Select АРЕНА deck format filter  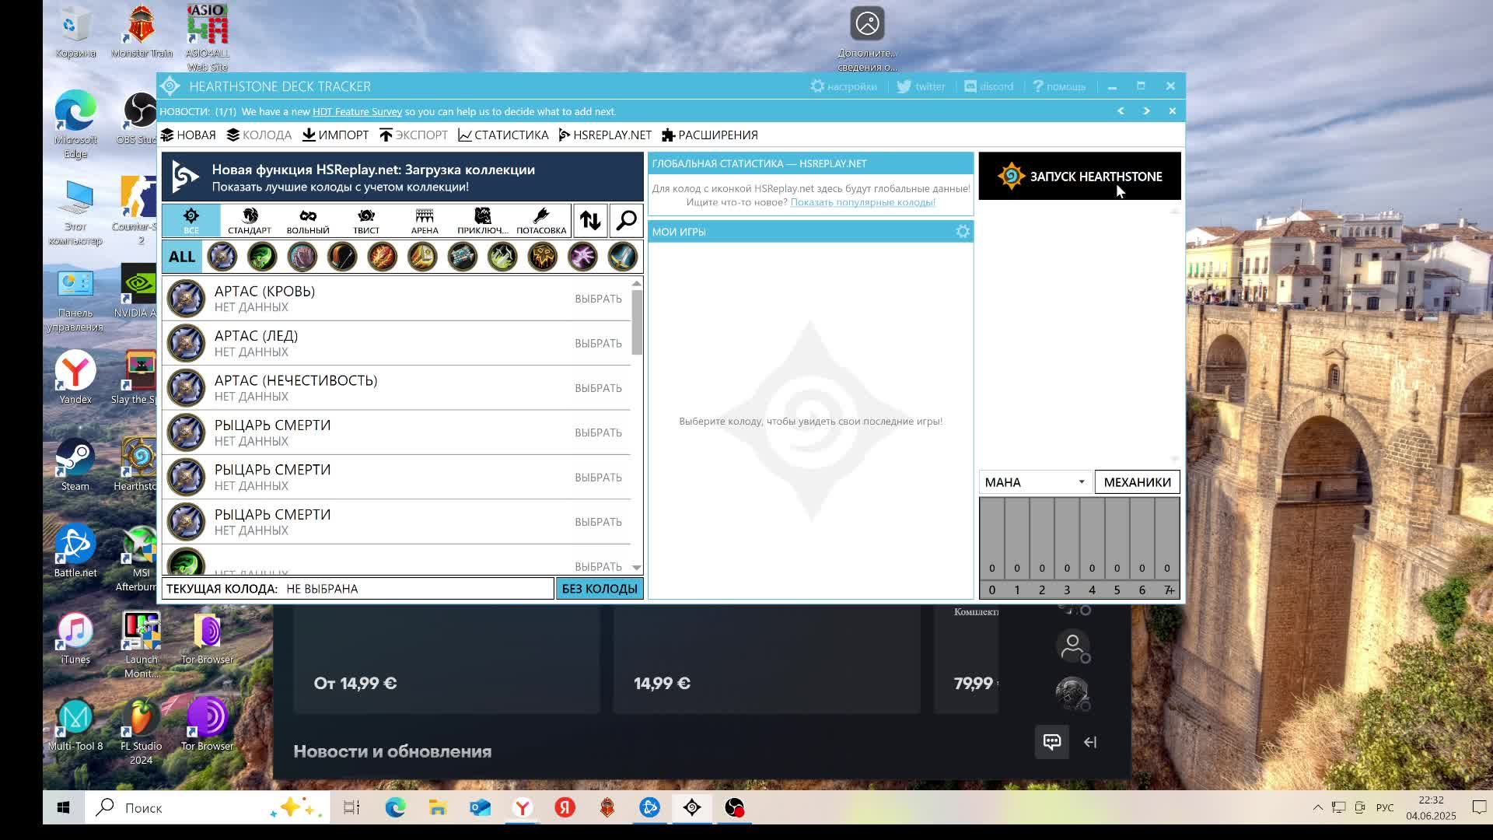pyautogui.click(x=425, y=221)
